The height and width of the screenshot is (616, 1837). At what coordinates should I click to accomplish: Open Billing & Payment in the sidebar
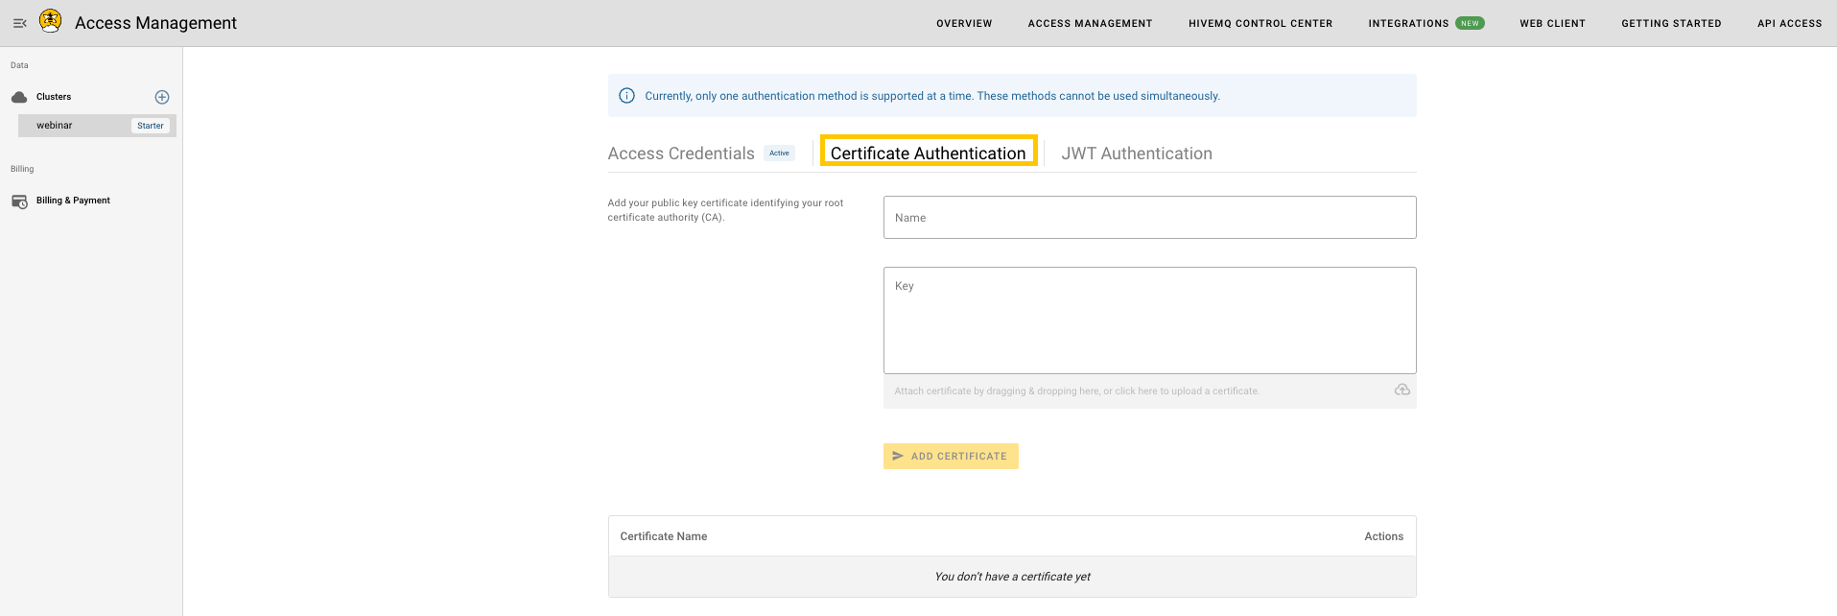point(73,201)
